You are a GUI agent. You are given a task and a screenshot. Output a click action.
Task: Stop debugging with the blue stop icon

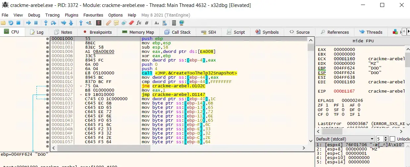click(19, 23)
